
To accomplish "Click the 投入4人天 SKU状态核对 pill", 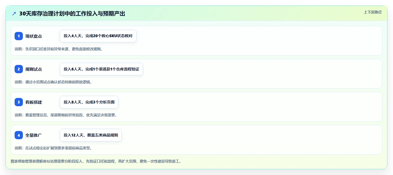I will [x=98, y=36].
